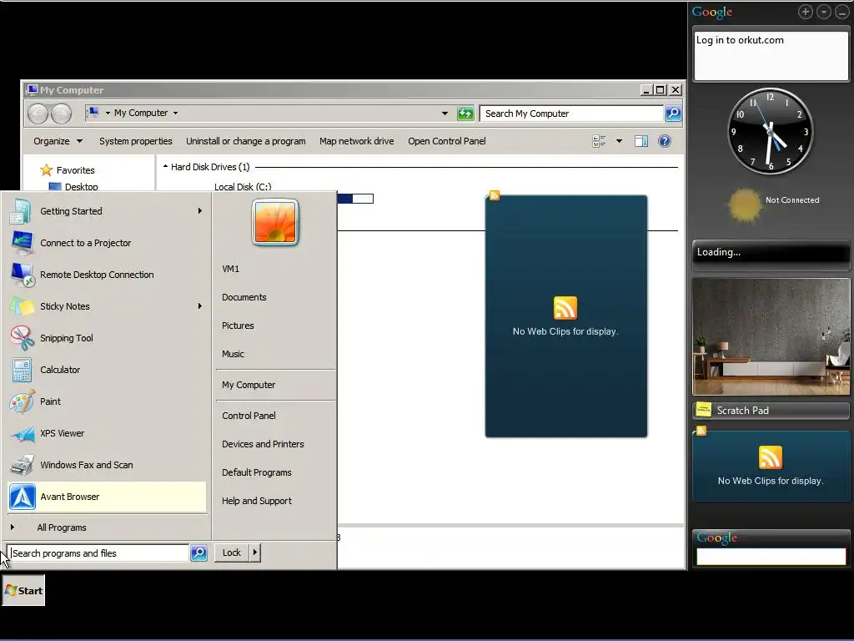This screenshot has height=641, width=854.
Task: Click the RSS icon in large Web Clips panel
Action: pos(565,308)
